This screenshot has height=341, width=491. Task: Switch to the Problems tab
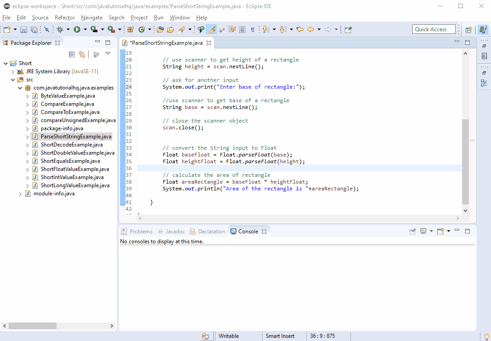(x=137, y=231)
